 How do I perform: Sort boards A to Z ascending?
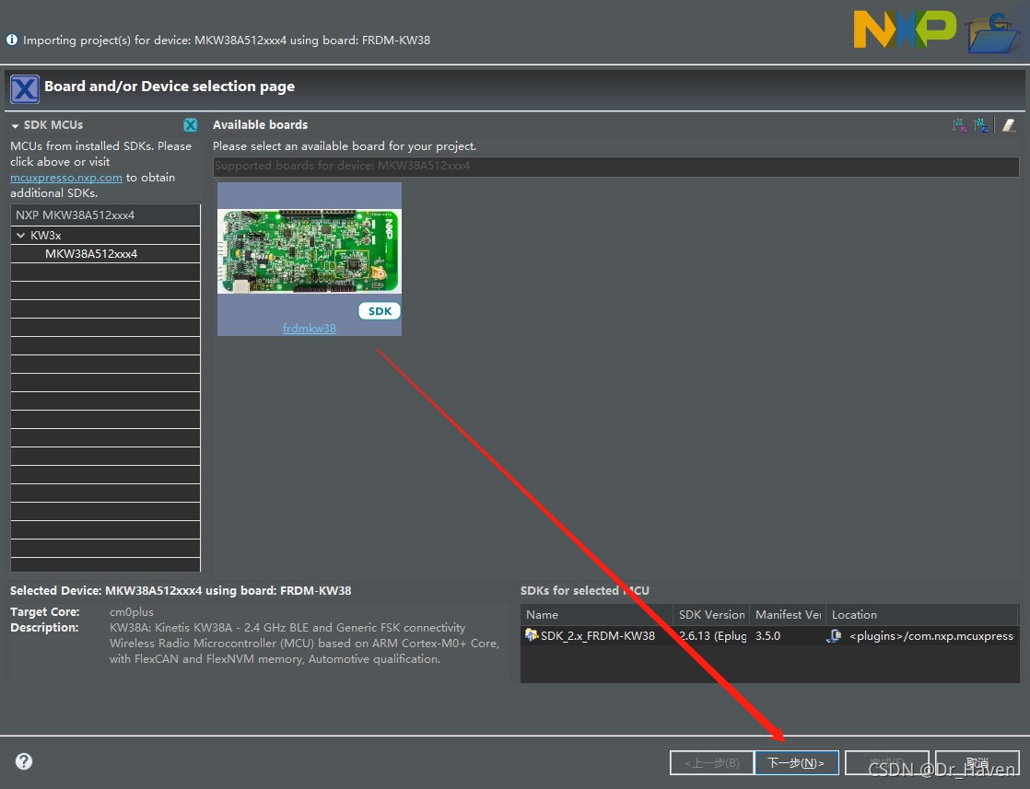click(959, 125)
